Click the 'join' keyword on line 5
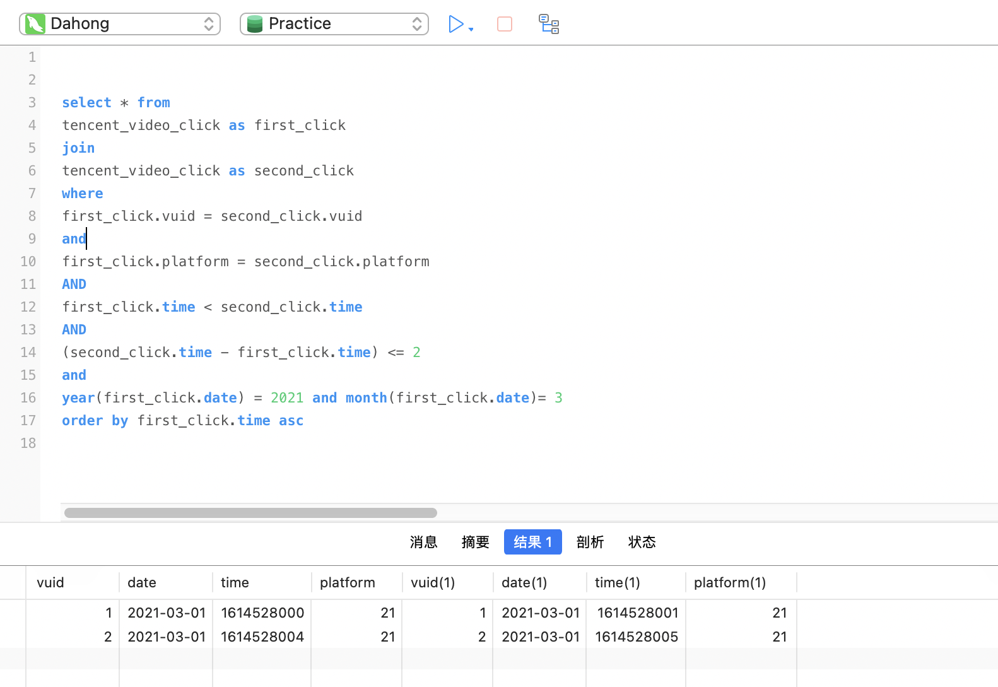 pos(78,148)
